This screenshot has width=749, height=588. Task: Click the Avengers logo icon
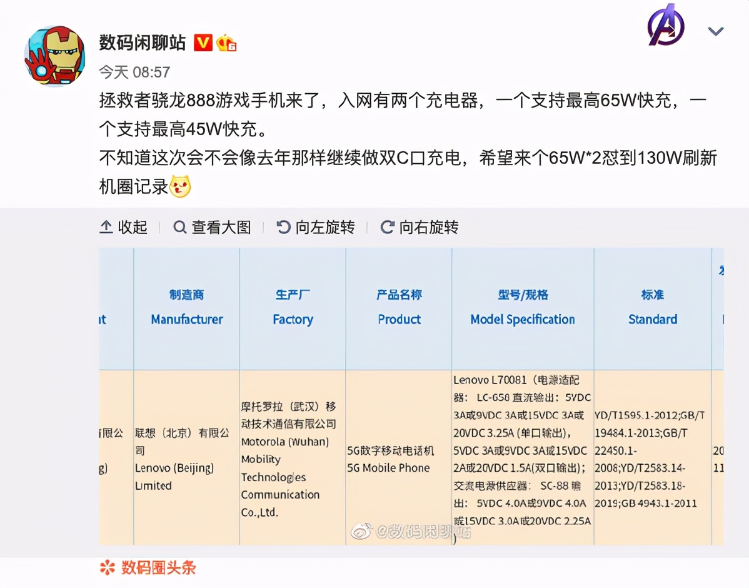(666, 25)
